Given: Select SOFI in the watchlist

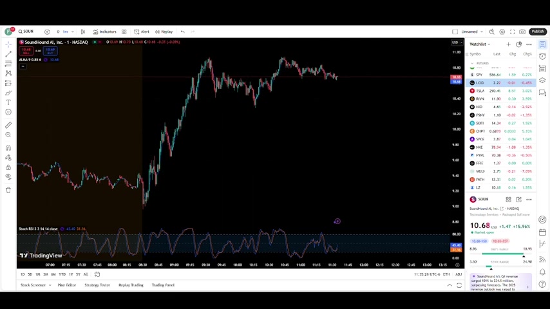Looking at the screenshot, I should click(501, 123).
